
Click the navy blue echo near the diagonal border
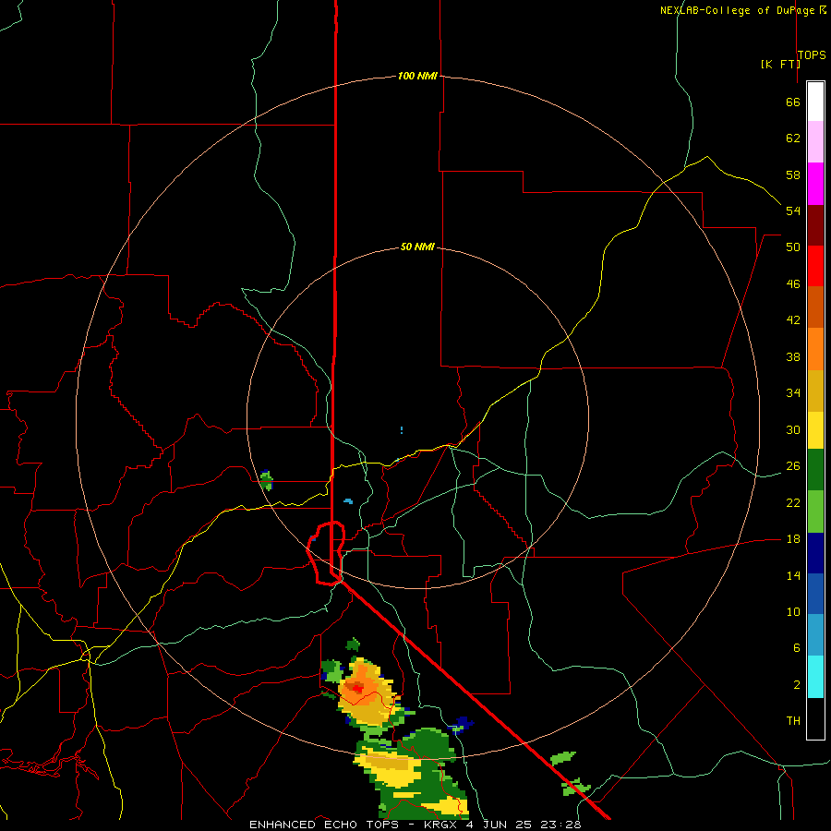click(x=463, y=723)
